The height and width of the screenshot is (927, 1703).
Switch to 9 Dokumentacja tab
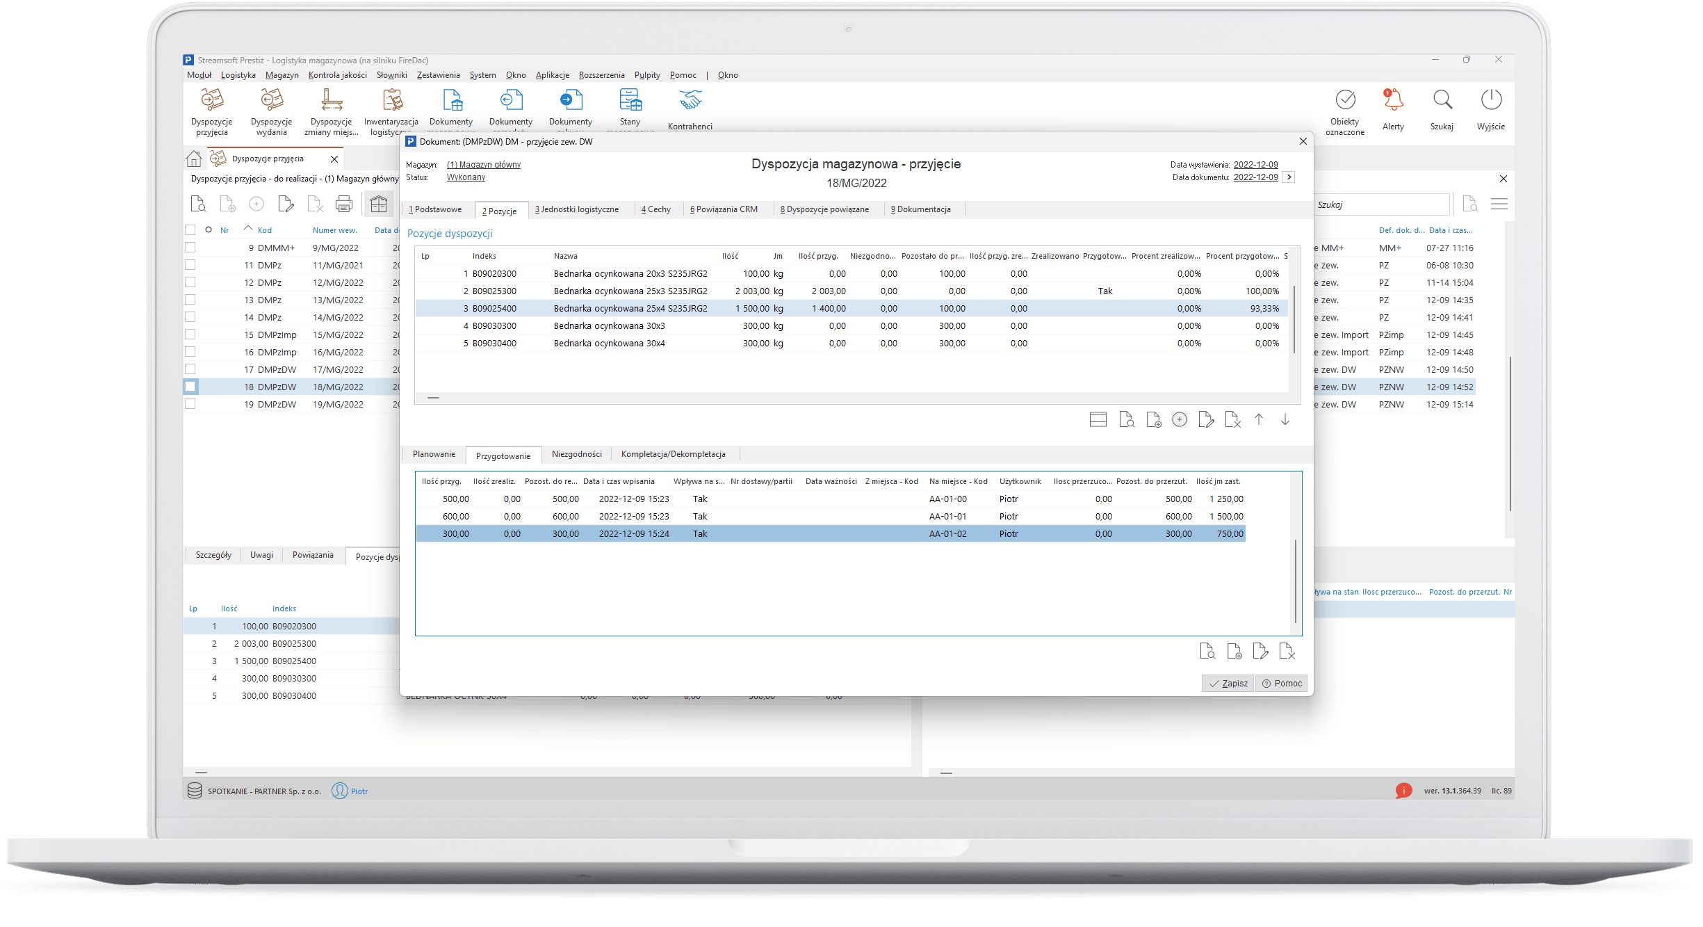[x=921, y=209]
